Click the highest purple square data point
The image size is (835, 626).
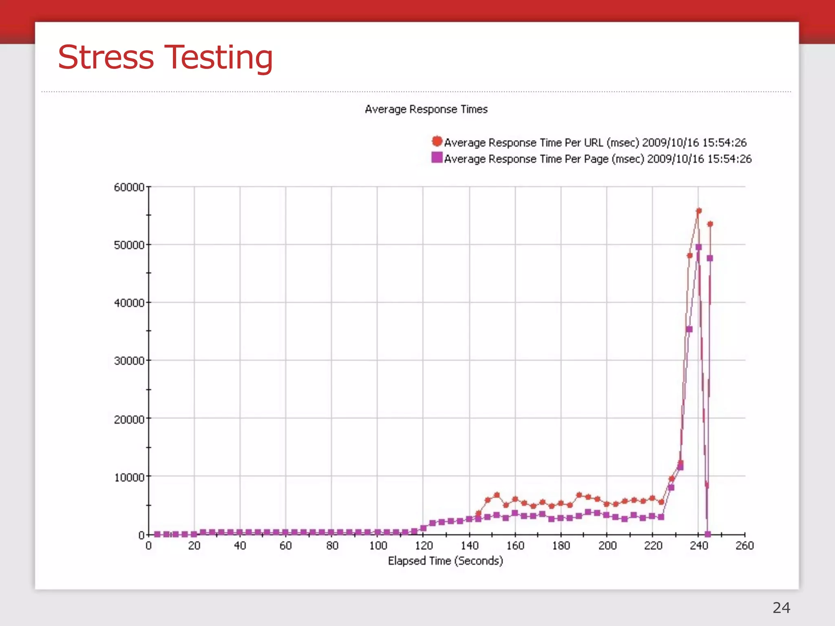pos(698,247)
